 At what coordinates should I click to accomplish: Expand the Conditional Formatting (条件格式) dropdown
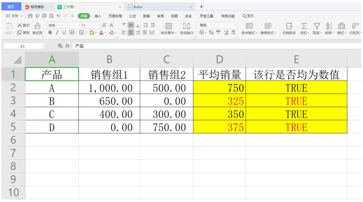tap(256, 33)
